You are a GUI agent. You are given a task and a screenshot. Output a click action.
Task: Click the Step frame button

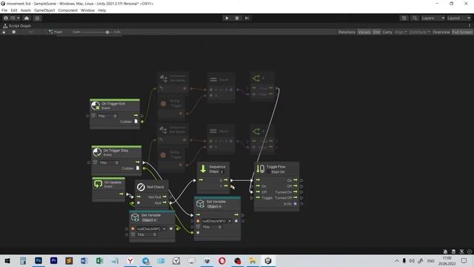247,18
